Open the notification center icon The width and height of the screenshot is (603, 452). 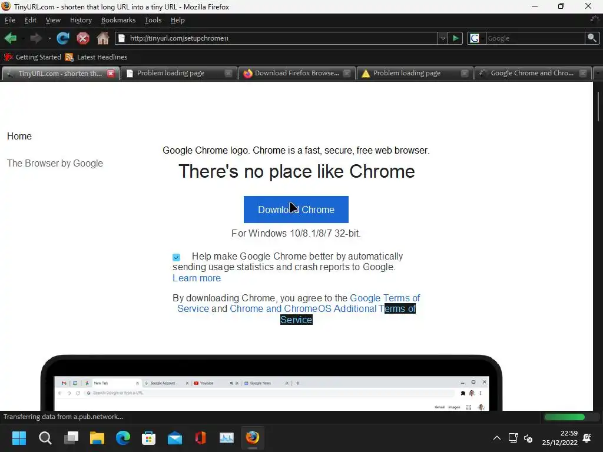pos(587,438)
